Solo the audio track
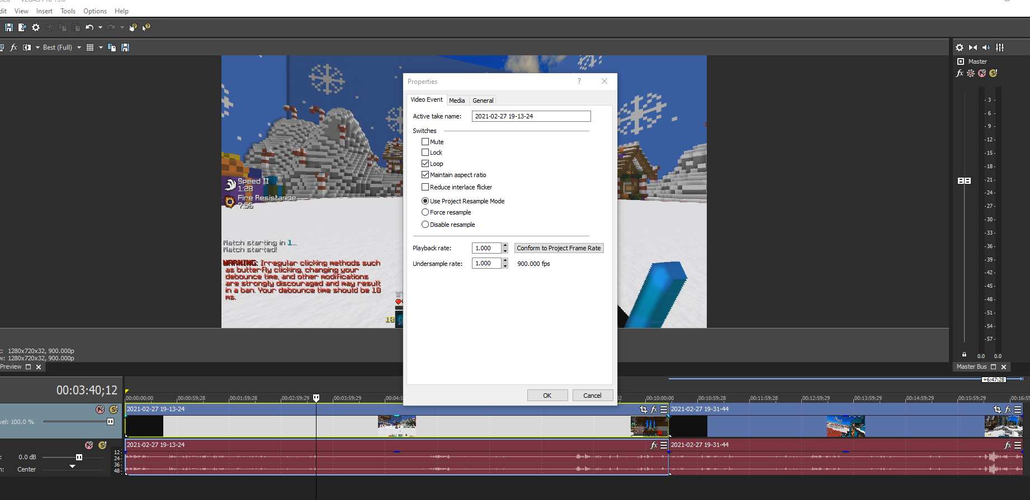Image resolution: width=1030 pixels, height=500 pixels. pos(102,445)
